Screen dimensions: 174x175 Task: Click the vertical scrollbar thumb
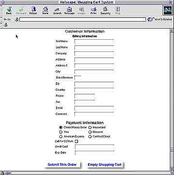[172, 149]
